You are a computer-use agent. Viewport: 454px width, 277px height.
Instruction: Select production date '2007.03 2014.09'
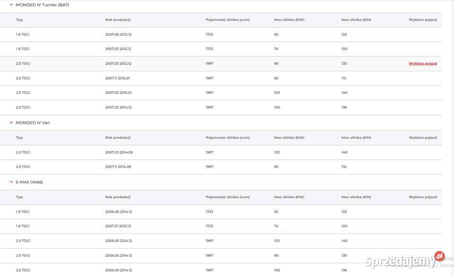(x=119, y=152)
